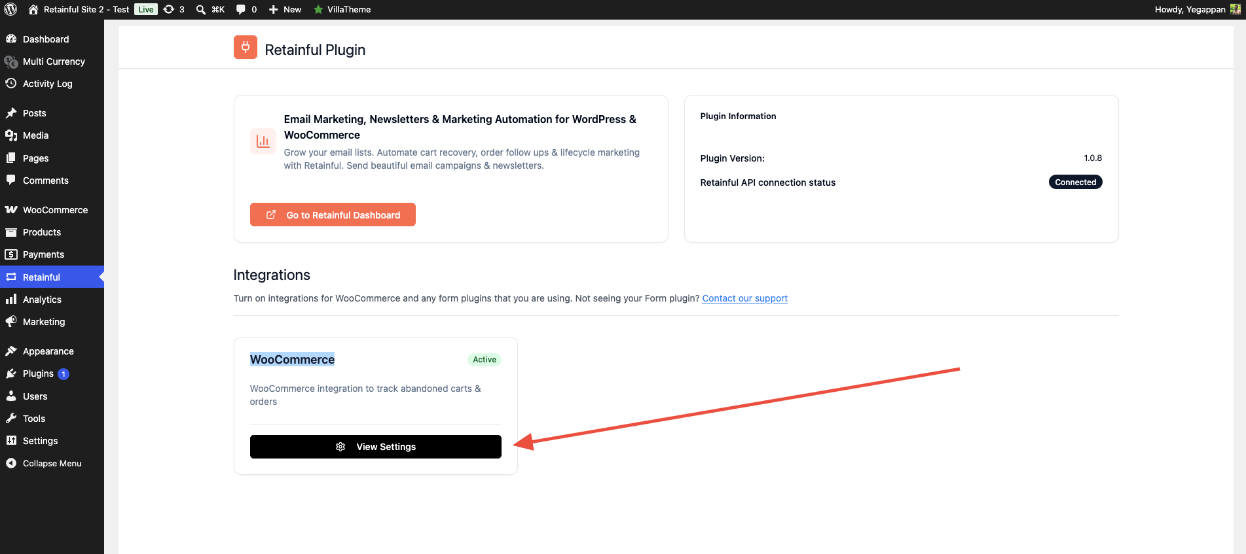Click the WooCommerce integration card title

292,359
